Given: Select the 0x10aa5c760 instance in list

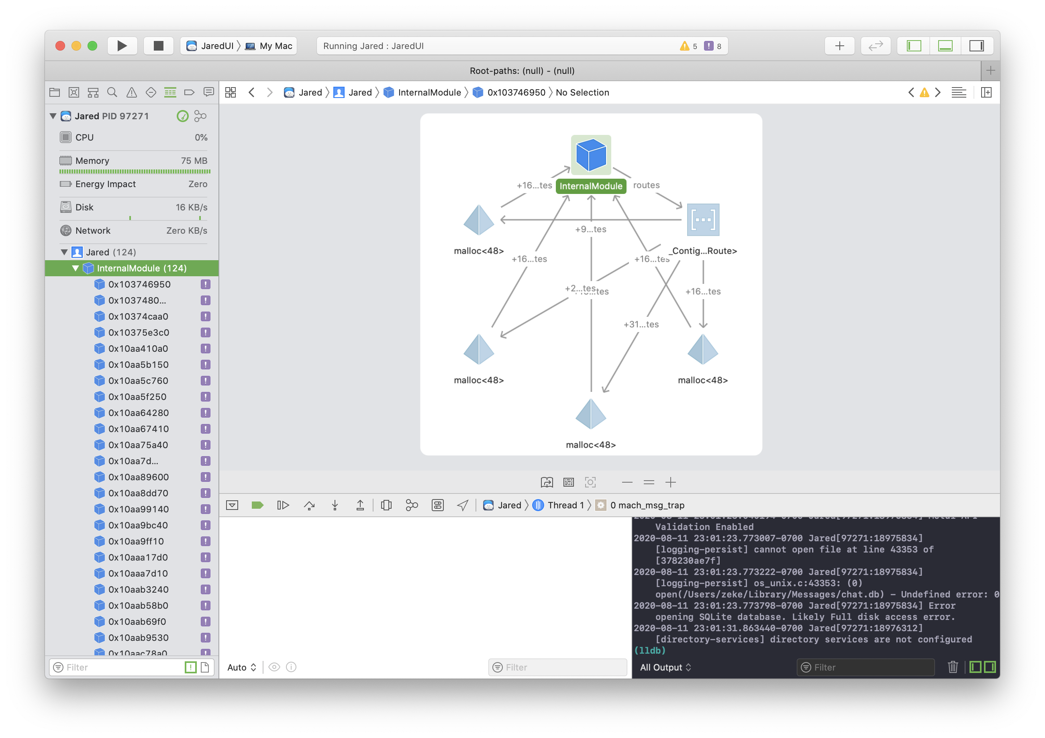Looking at the screenshot, I should [138, 381].
